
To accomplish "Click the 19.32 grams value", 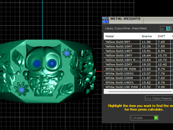I will [146, 64].
